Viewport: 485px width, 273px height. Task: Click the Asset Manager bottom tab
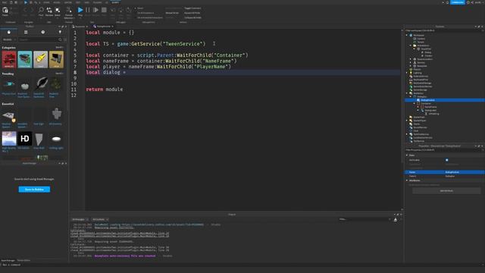[8, 260]
